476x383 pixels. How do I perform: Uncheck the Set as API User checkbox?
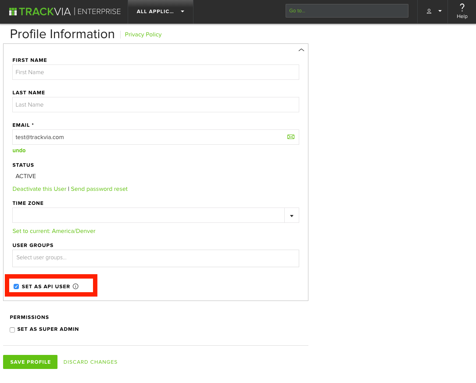16,286
